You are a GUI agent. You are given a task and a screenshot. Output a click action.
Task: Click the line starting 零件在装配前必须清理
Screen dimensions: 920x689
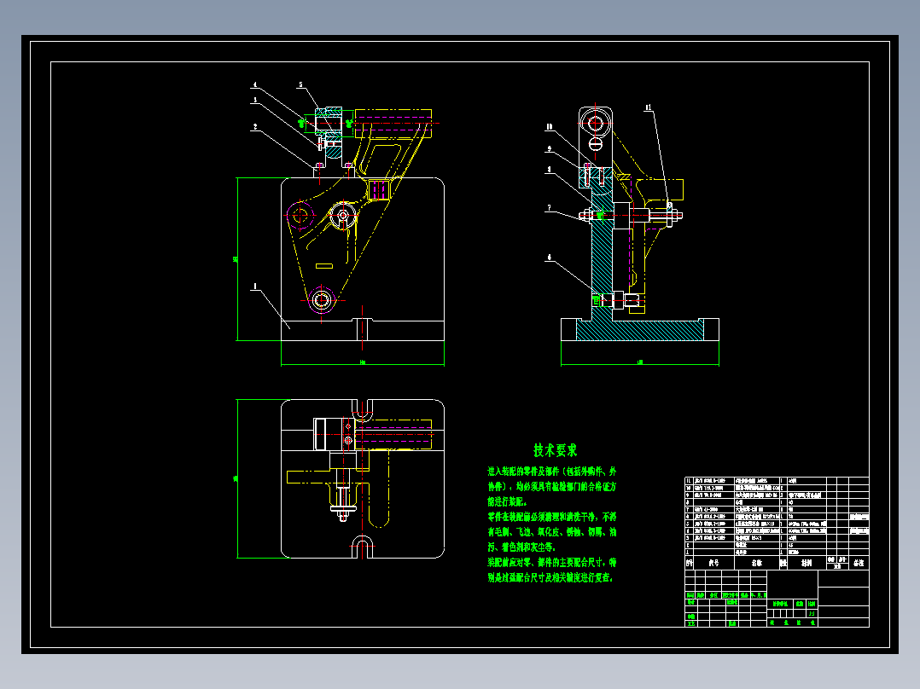(551, 517)
